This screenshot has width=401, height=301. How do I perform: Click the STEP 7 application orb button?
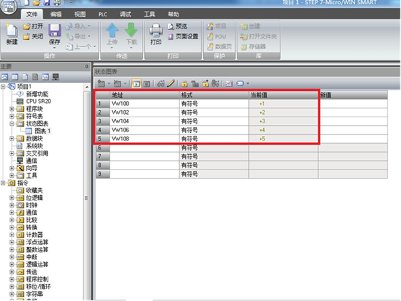[9, 7]
